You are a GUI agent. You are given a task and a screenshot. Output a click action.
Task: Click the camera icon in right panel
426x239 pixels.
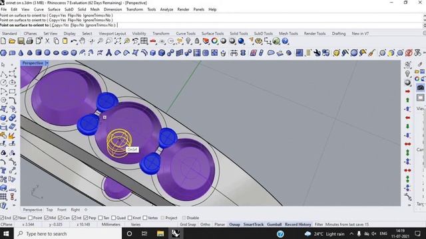pyautogui.click(x=420, y=88)
